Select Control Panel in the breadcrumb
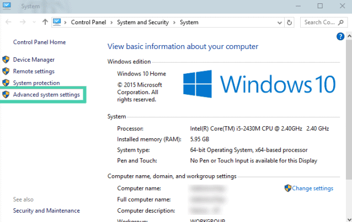Viewport: 352px width, 222px height. (88, 22)
